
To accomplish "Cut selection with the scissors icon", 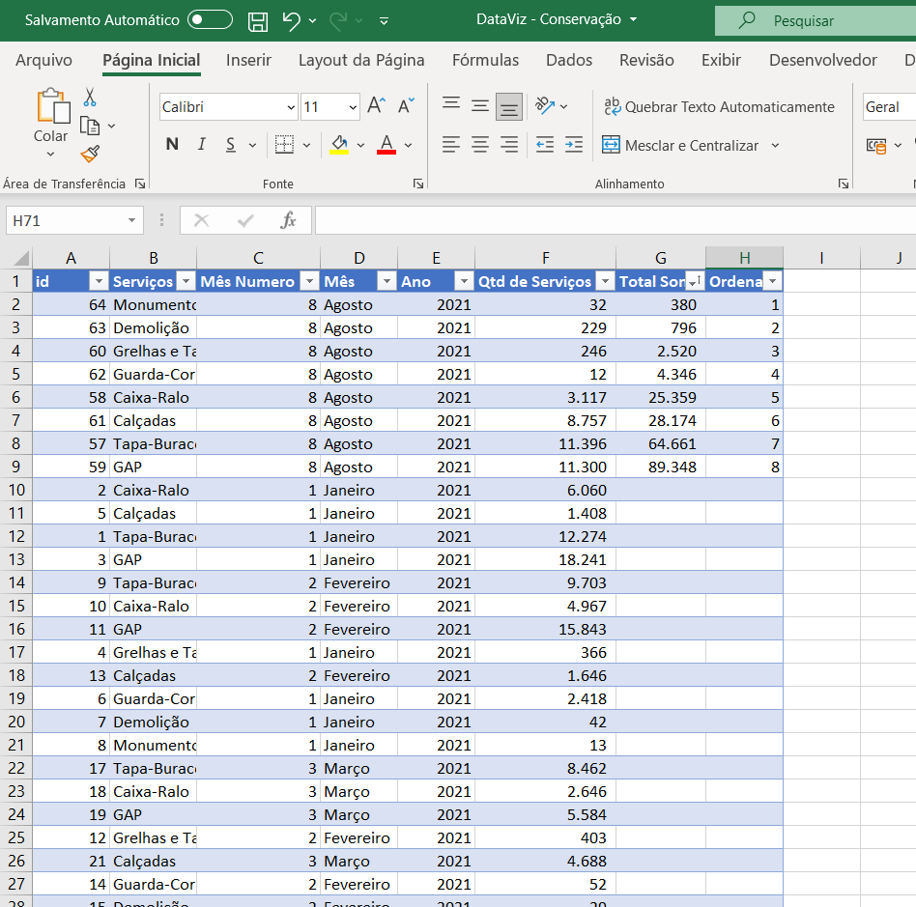I will pos(90,97).
